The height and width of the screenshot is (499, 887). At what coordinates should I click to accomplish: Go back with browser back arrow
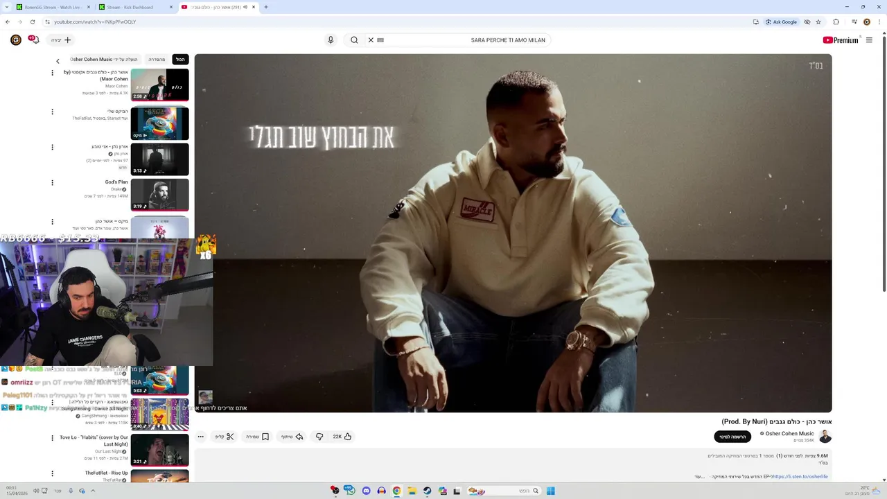8,21
